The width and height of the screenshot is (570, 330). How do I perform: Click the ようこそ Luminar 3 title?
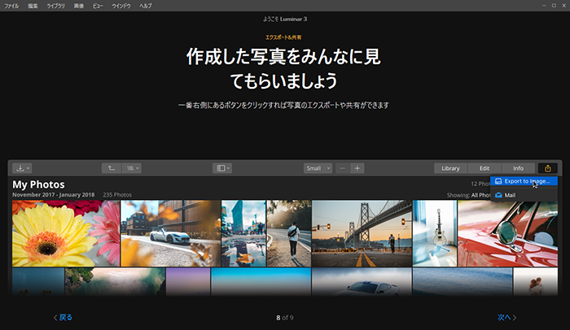point(285,19)
